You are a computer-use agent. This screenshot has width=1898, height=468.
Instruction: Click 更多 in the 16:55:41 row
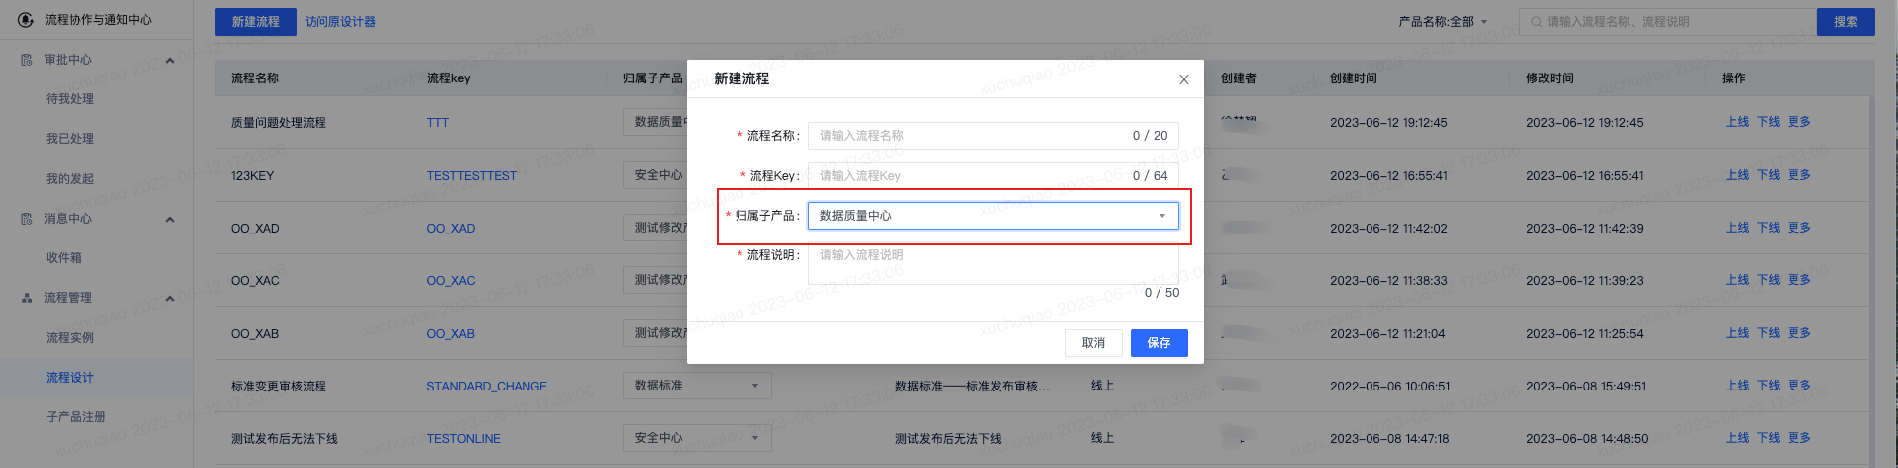click(1799, 175)
